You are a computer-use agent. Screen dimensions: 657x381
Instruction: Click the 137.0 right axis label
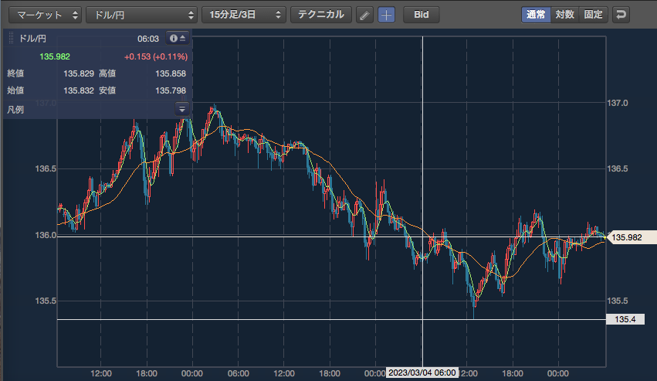(x=618, y=103)
